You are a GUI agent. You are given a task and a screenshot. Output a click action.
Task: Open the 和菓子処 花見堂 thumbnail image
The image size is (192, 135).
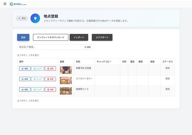(x=66, y=70)
